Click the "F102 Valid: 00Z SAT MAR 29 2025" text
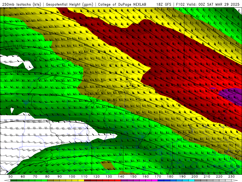Viewport: 242px width, 182px height. tap(208, 4)
